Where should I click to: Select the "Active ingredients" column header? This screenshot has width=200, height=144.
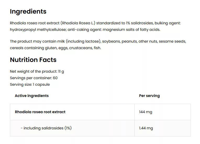[32, 96]
